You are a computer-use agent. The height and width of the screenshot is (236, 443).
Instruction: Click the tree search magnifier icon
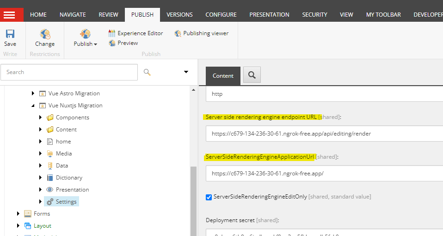click(147, 72)
